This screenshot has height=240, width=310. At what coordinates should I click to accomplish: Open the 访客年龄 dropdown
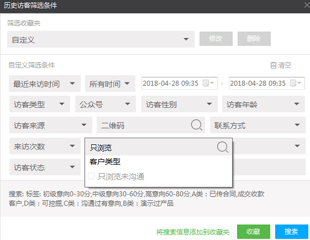[x=264, y=104]
